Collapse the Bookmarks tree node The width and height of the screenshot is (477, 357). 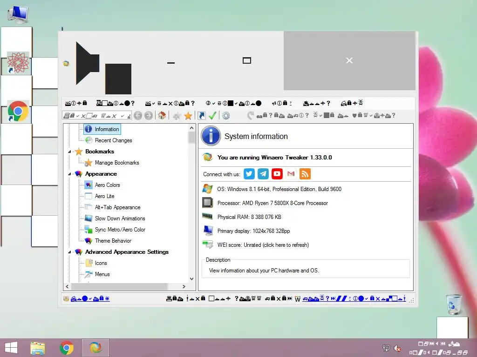(x=69, y=152)
